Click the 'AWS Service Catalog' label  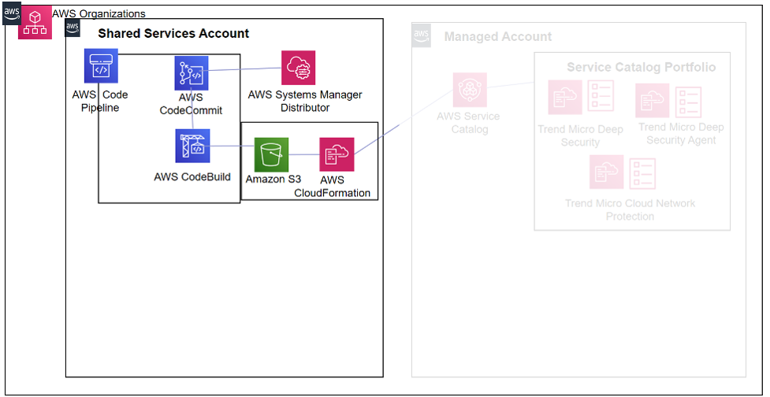pyautogui.click(x=470, y=123)
